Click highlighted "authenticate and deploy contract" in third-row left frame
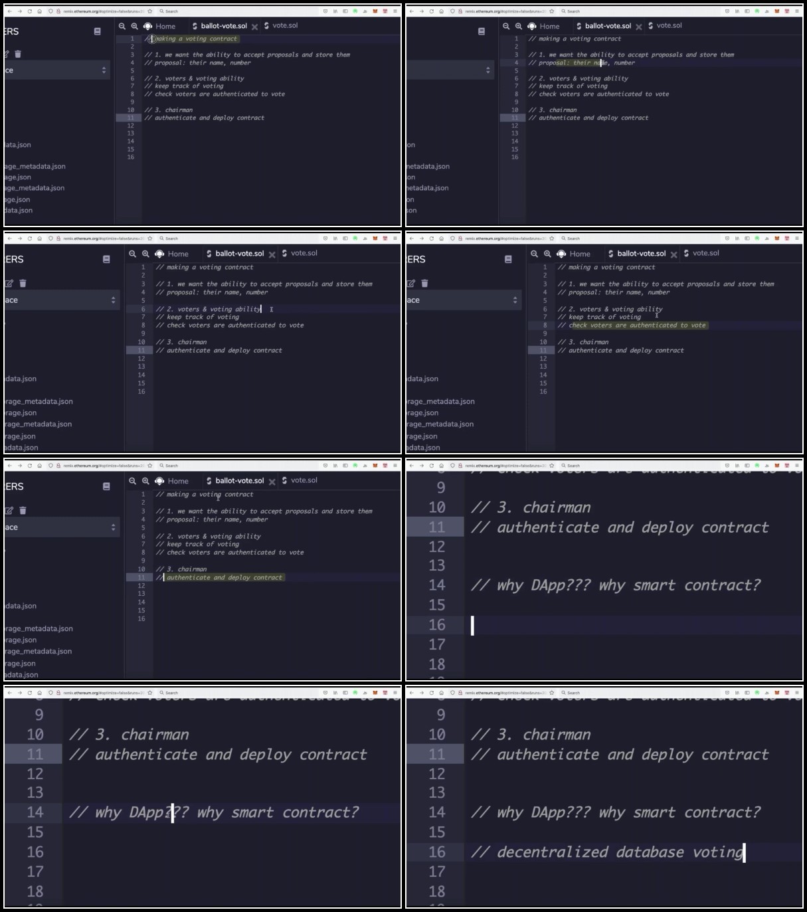807x912 pixels. (224, 578)
